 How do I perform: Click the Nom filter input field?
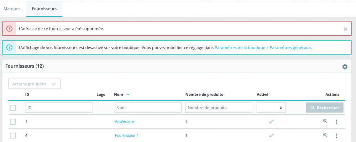148,108
